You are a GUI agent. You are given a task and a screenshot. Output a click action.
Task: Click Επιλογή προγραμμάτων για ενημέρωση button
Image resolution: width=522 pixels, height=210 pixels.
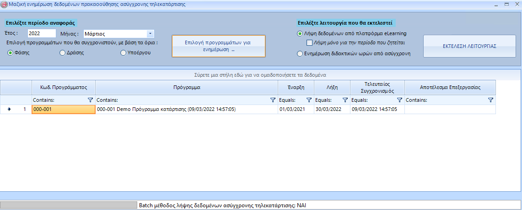point(218,46)
